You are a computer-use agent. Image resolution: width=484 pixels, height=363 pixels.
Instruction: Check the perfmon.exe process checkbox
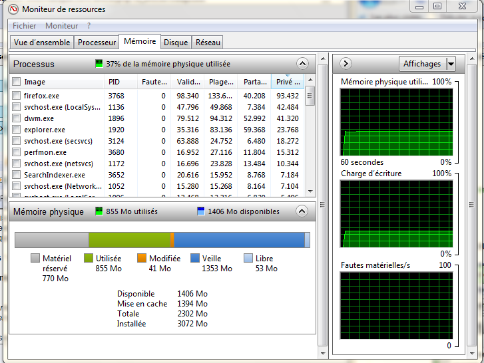17,152
